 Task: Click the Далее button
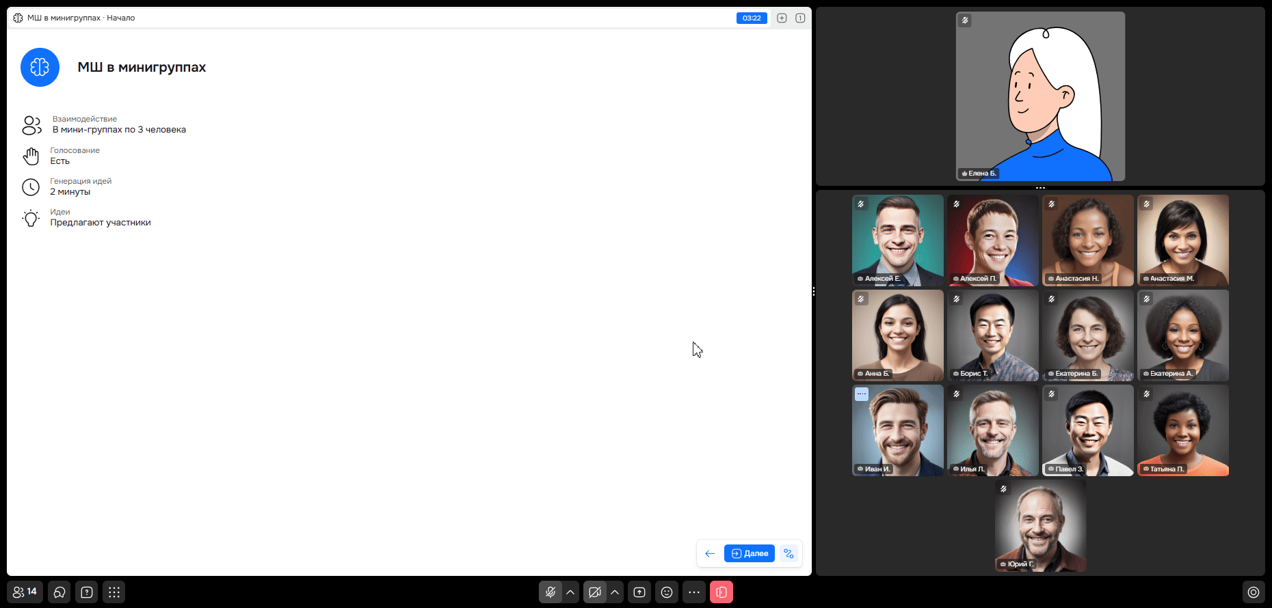[x=750, y=553]
